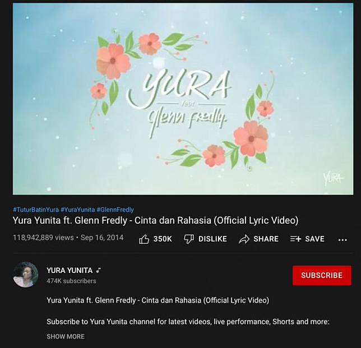Image resolution: width=361 pixels, height=348 pixels.
Task: Click the Yura Yunita channel avatar
Action: (x=26, y=275)
